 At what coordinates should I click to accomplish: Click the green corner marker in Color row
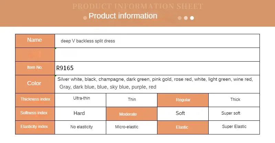(55, 76)
